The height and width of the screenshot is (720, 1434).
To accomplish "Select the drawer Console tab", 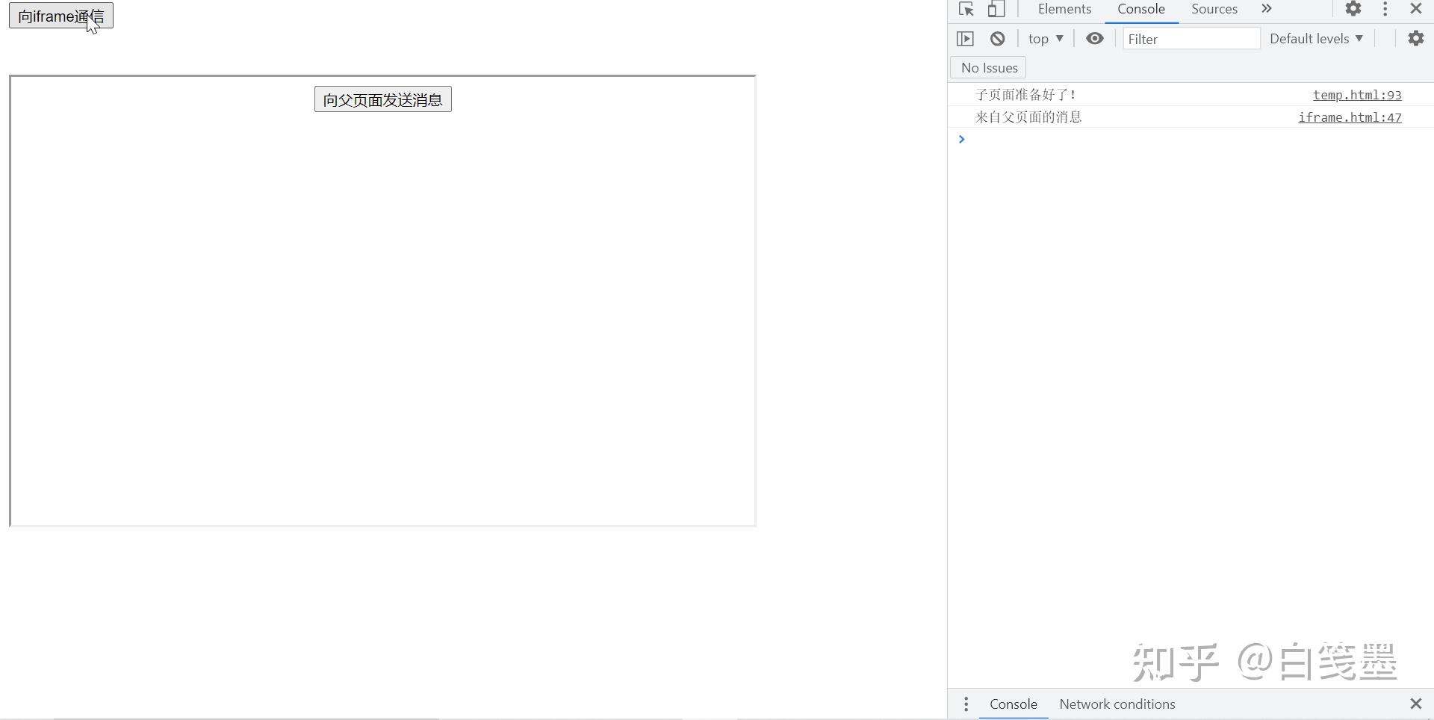I will coord(1014,704).
